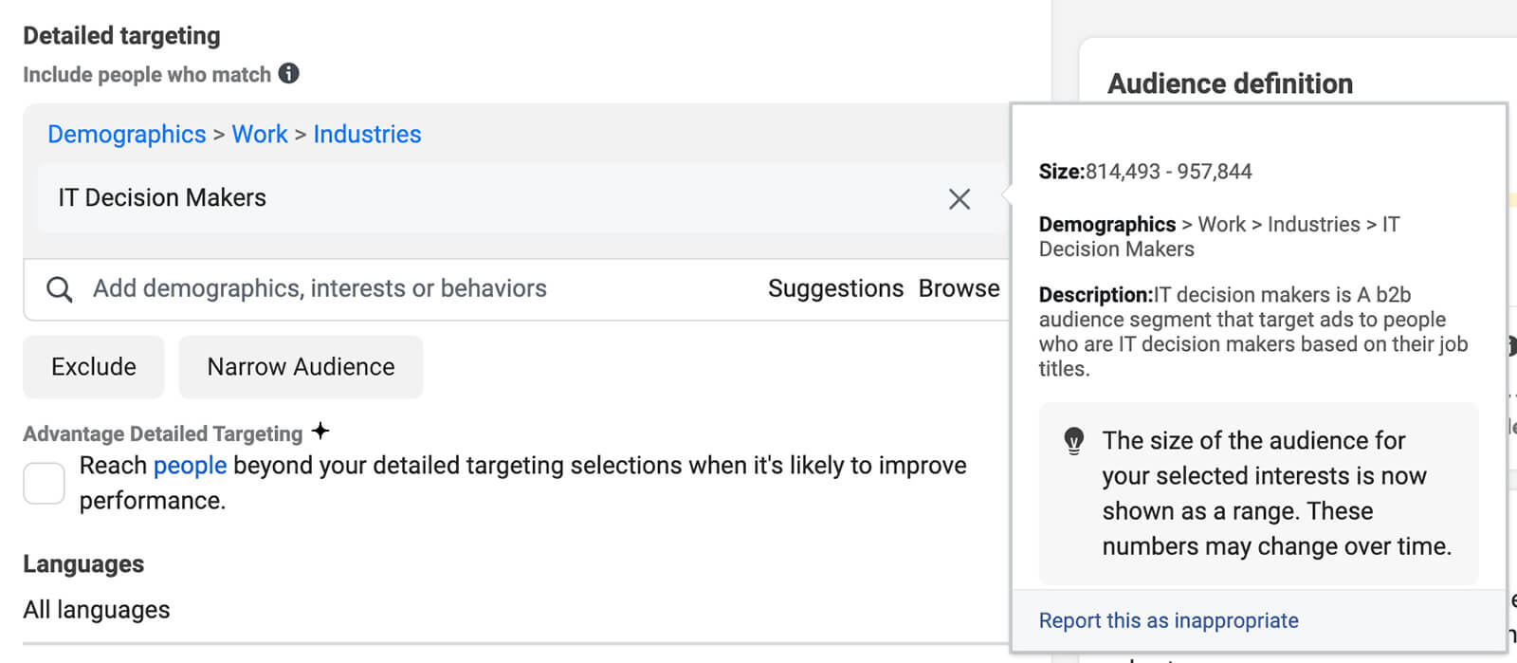Click the sparkle icon next to Advantage Detailed Targeting
1517x663 pixels.
coord(320,432)
